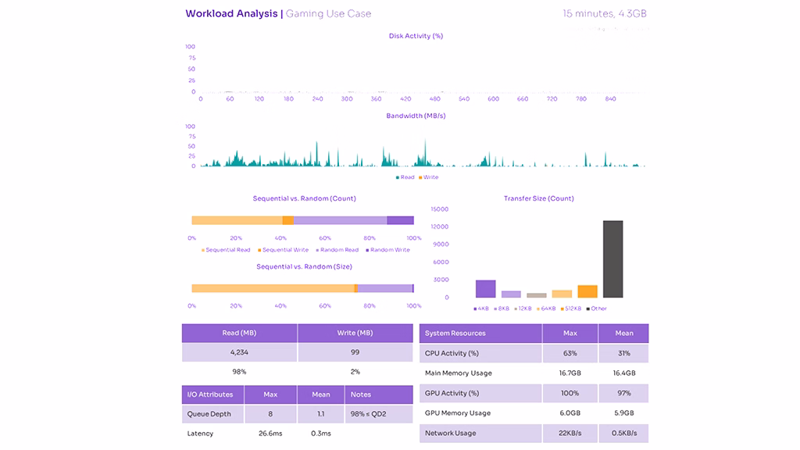Click the "Read (MB)" table header
Image resolution: width=800 pixels, height=450 pixels.
click(x=239, y=333)
